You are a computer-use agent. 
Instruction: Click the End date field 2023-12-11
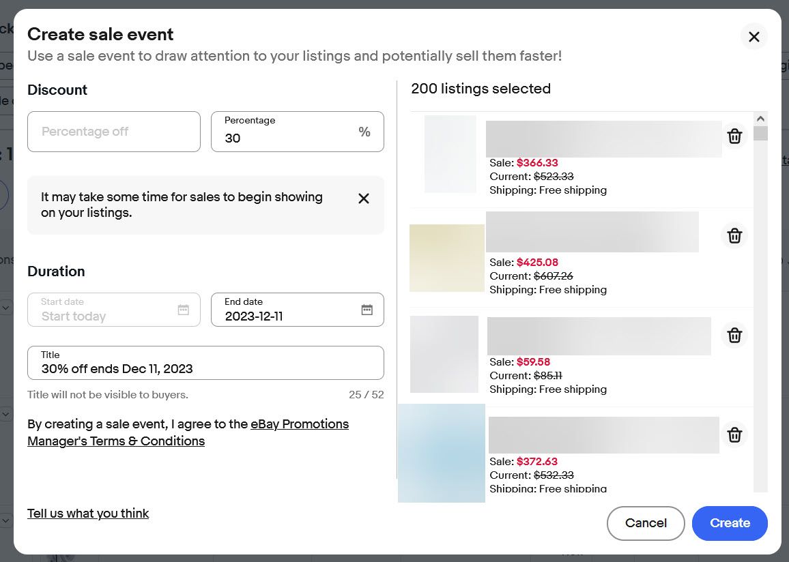click(x=298, y=310)
